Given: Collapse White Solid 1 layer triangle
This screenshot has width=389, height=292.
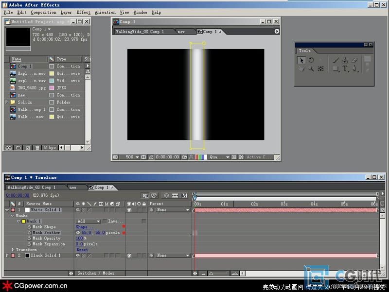Looking at the screenshot, I should point(7,210).
